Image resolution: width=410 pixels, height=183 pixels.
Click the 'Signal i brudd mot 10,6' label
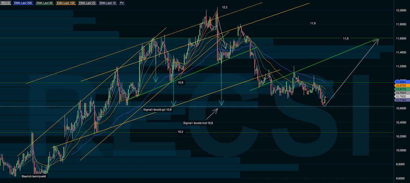pos(198,123)
